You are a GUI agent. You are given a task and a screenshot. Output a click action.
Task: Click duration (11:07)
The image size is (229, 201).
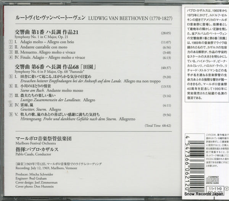[166, 42]
